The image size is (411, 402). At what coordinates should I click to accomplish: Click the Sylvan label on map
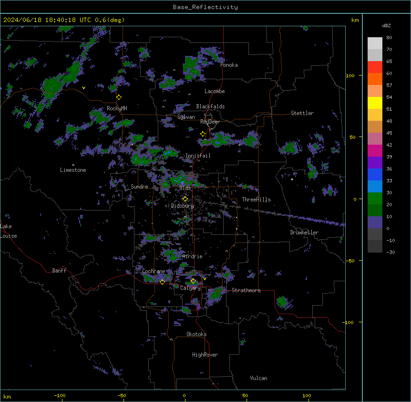click(x=186, y=117)
